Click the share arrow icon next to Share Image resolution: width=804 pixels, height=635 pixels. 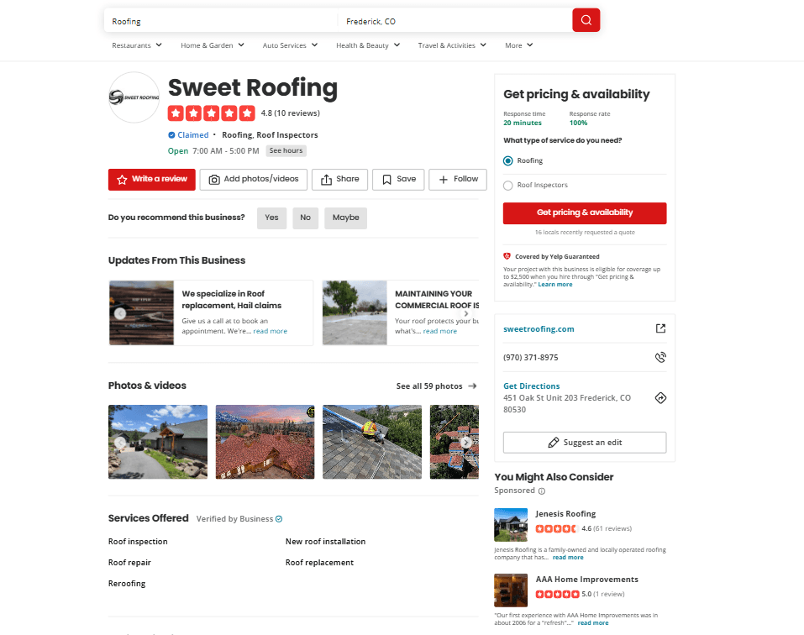click(x=323, y=179)
